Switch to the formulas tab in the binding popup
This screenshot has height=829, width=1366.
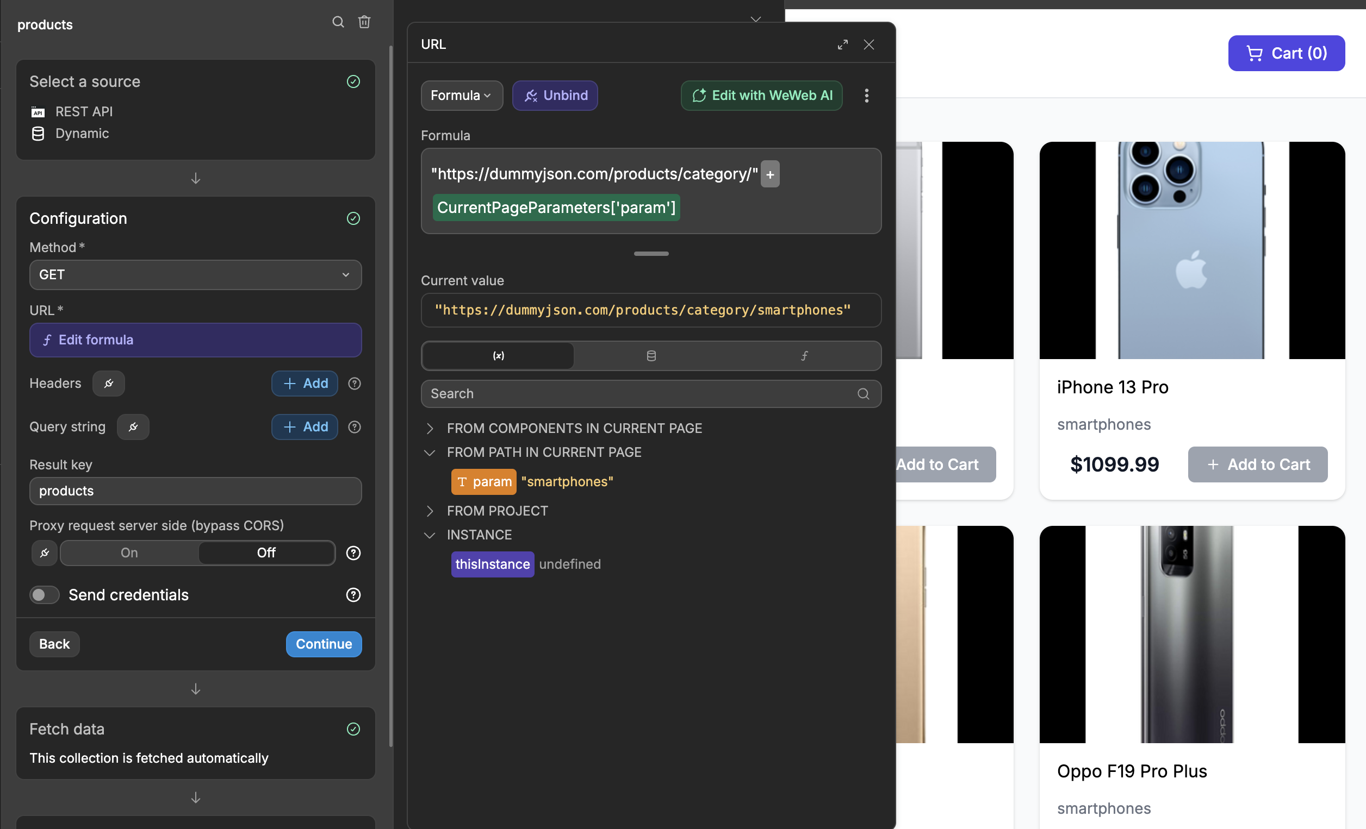[x=804, y=355]
